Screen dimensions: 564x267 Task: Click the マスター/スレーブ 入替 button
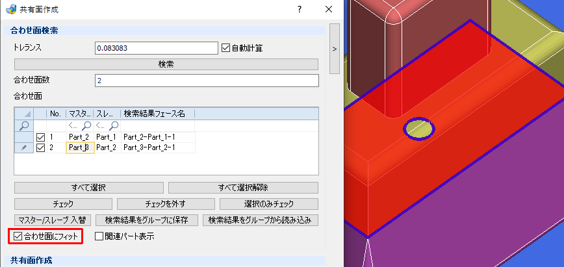53,220
